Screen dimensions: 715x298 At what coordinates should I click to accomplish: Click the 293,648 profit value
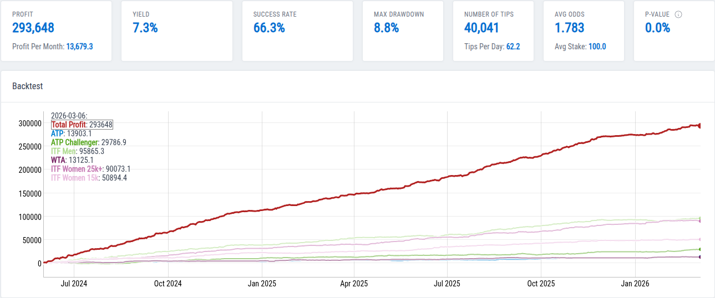[x=33, y=28]
